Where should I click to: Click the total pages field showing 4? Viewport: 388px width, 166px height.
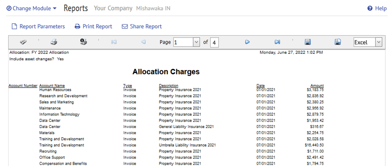[214, 43]
